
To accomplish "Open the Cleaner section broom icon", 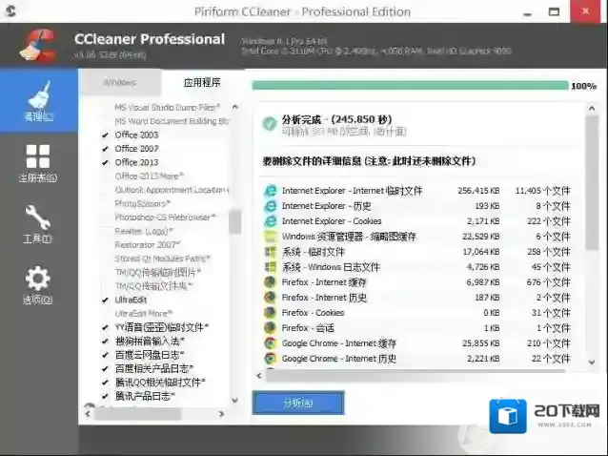I will point(39,94).
